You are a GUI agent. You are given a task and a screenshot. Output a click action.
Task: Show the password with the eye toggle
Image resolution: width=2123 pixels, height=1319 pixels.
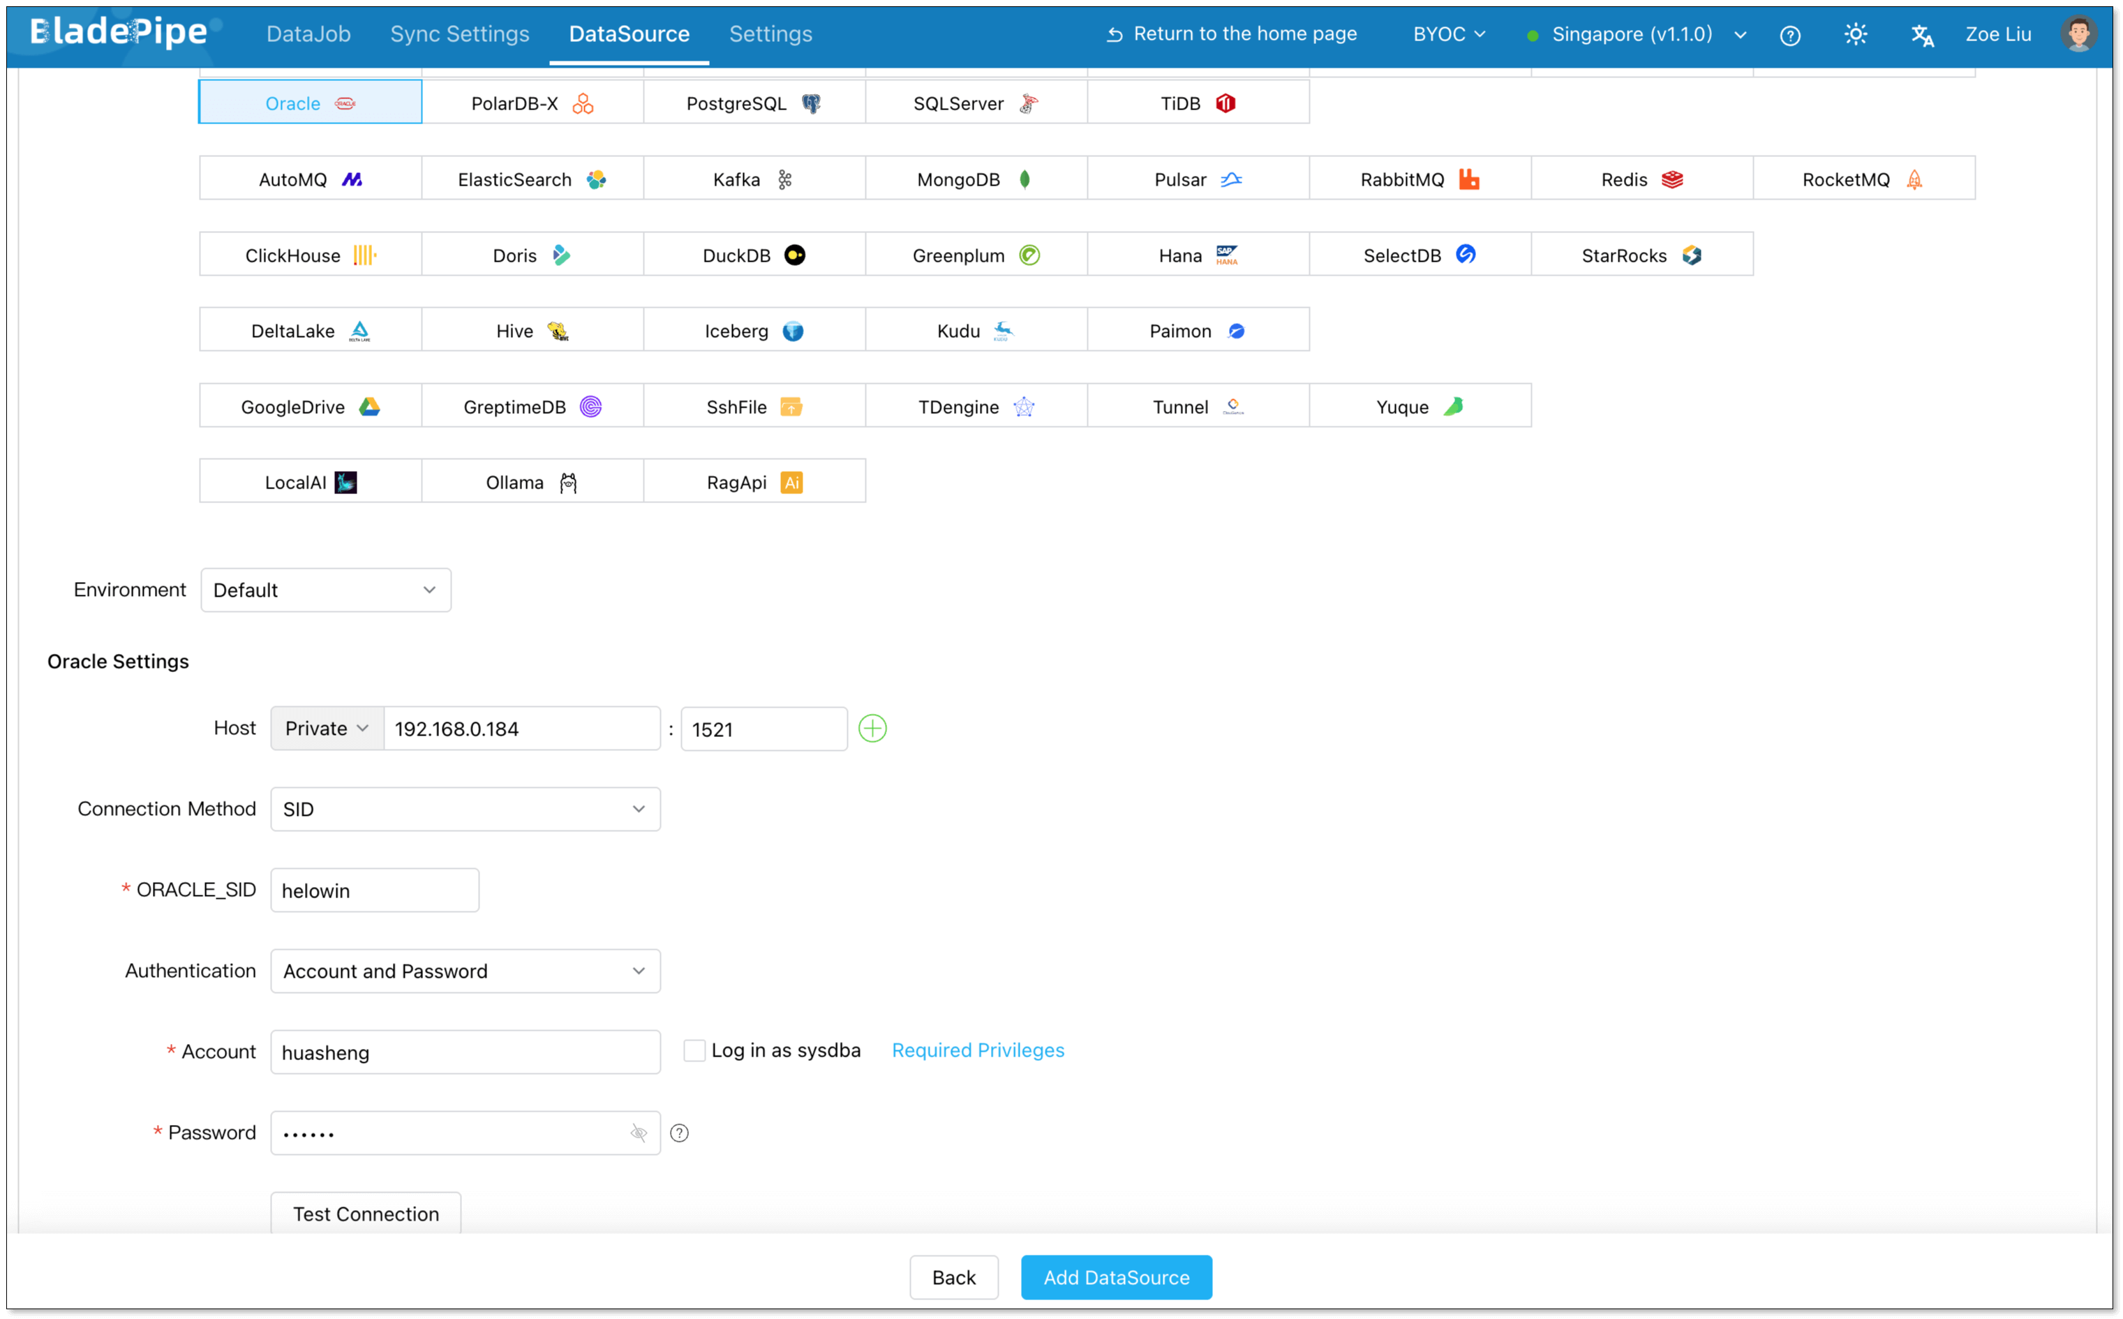(639, 1133)
